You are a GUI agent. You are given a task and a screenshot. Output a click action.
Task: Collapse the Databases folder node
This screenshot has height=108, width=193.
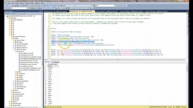click(8, 18)
